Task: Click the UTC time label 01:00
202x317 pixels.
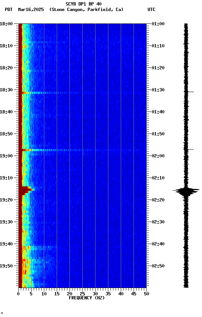Action: click(x=158, y=24)
